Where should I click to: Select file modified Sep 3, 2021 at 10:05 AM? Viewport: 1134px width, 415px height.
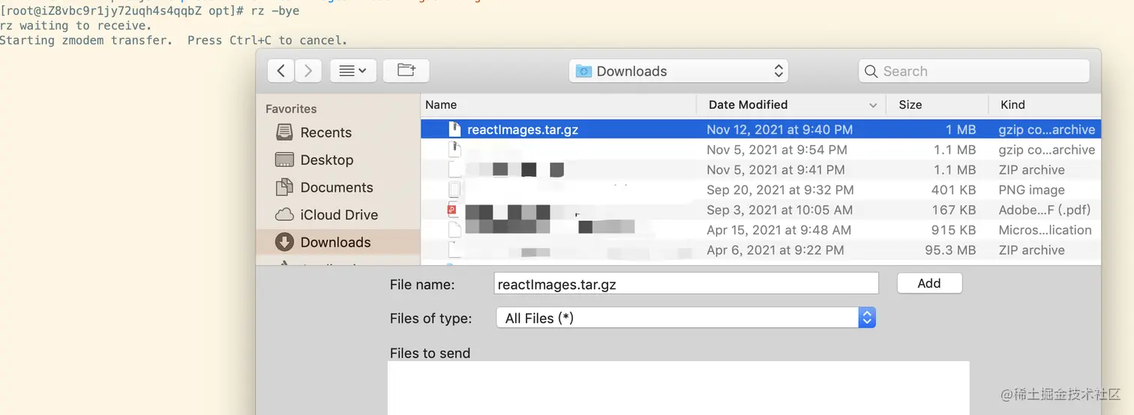point(760,210)
